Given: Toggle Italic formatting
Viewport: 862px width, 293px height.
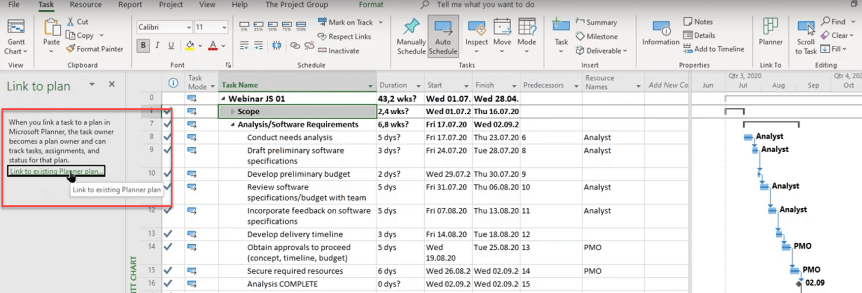Looking at the screenshot, I should pyautogui.click(x=157, y=45).
